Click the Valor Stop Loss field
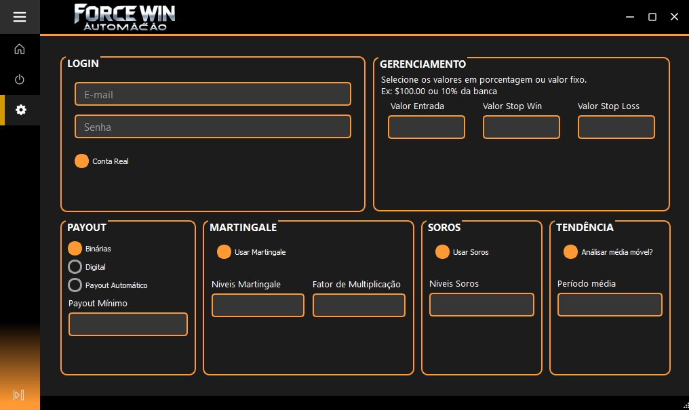The width and height of the screenshot is (689, 410). tap(616, 127)
